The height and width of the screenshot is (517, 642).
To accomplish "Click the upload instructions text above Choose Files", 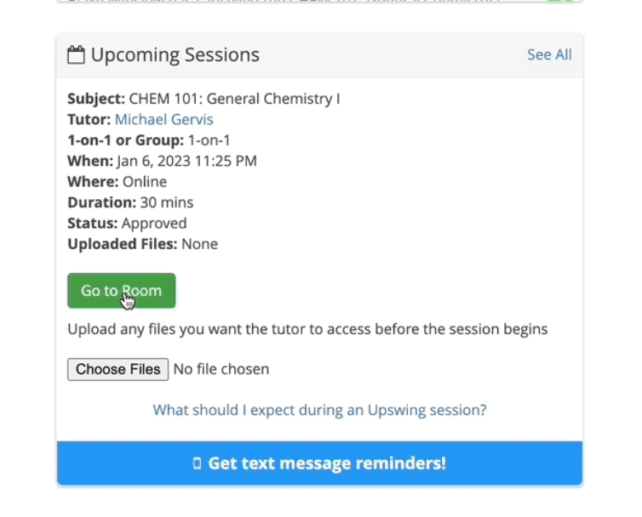I will coord(307,329).
